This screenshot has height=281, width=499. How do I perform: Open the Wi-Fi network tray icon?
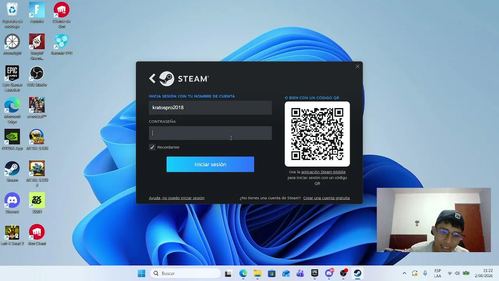[450, 274]
